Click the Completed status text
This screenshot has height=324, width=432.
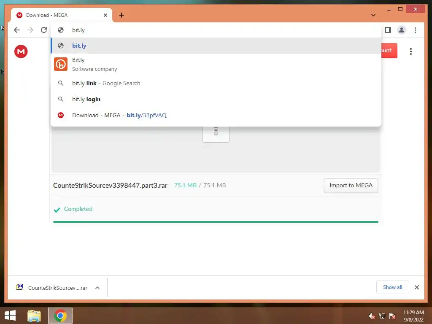click(x=78, y=209)
